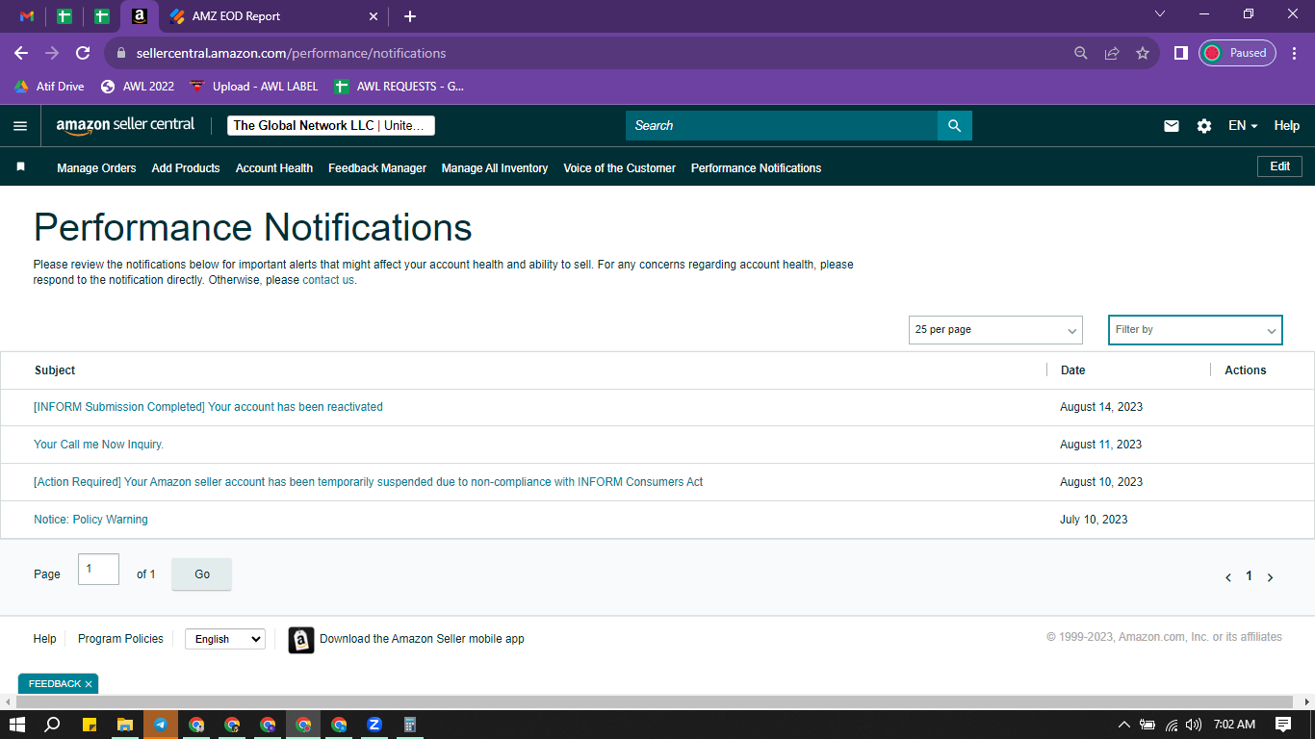Image resolution: width=1315 pixels, height=739 pixels.
Task: Go back in the browser
Action: [x=21, y=53]
